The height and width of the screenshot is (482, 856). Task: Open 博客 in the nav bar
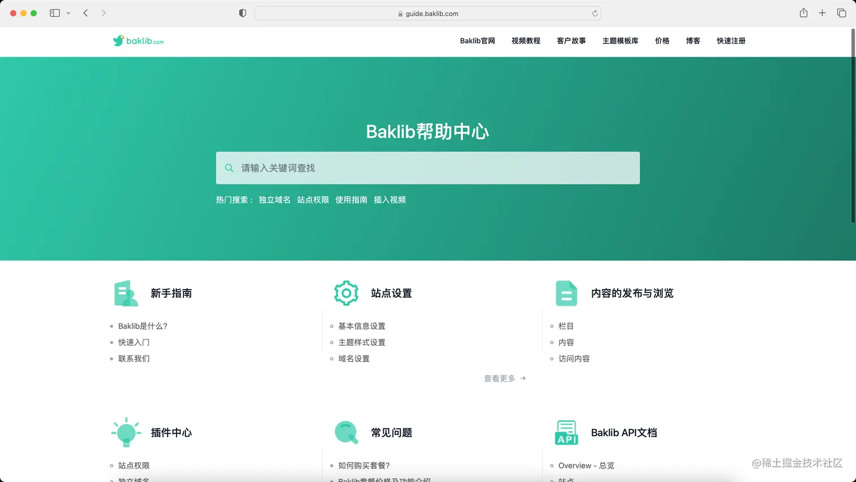[x=693, y=41]
